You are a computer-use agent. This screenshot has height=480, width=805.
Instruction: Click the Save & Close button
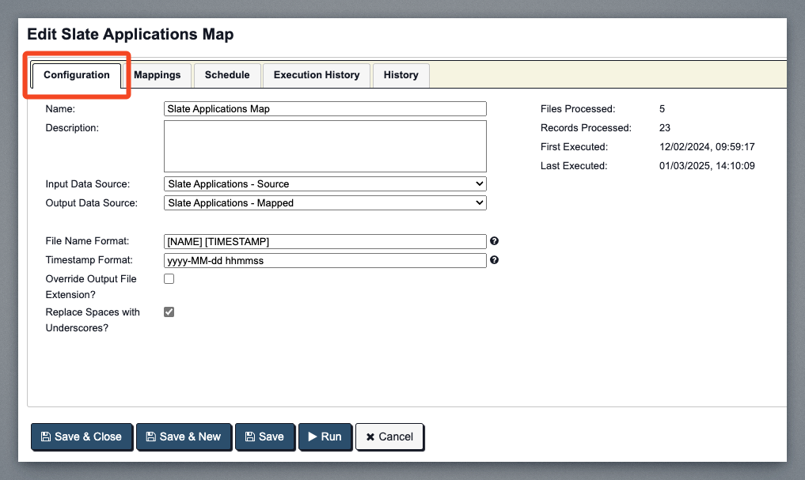(82, 437)
